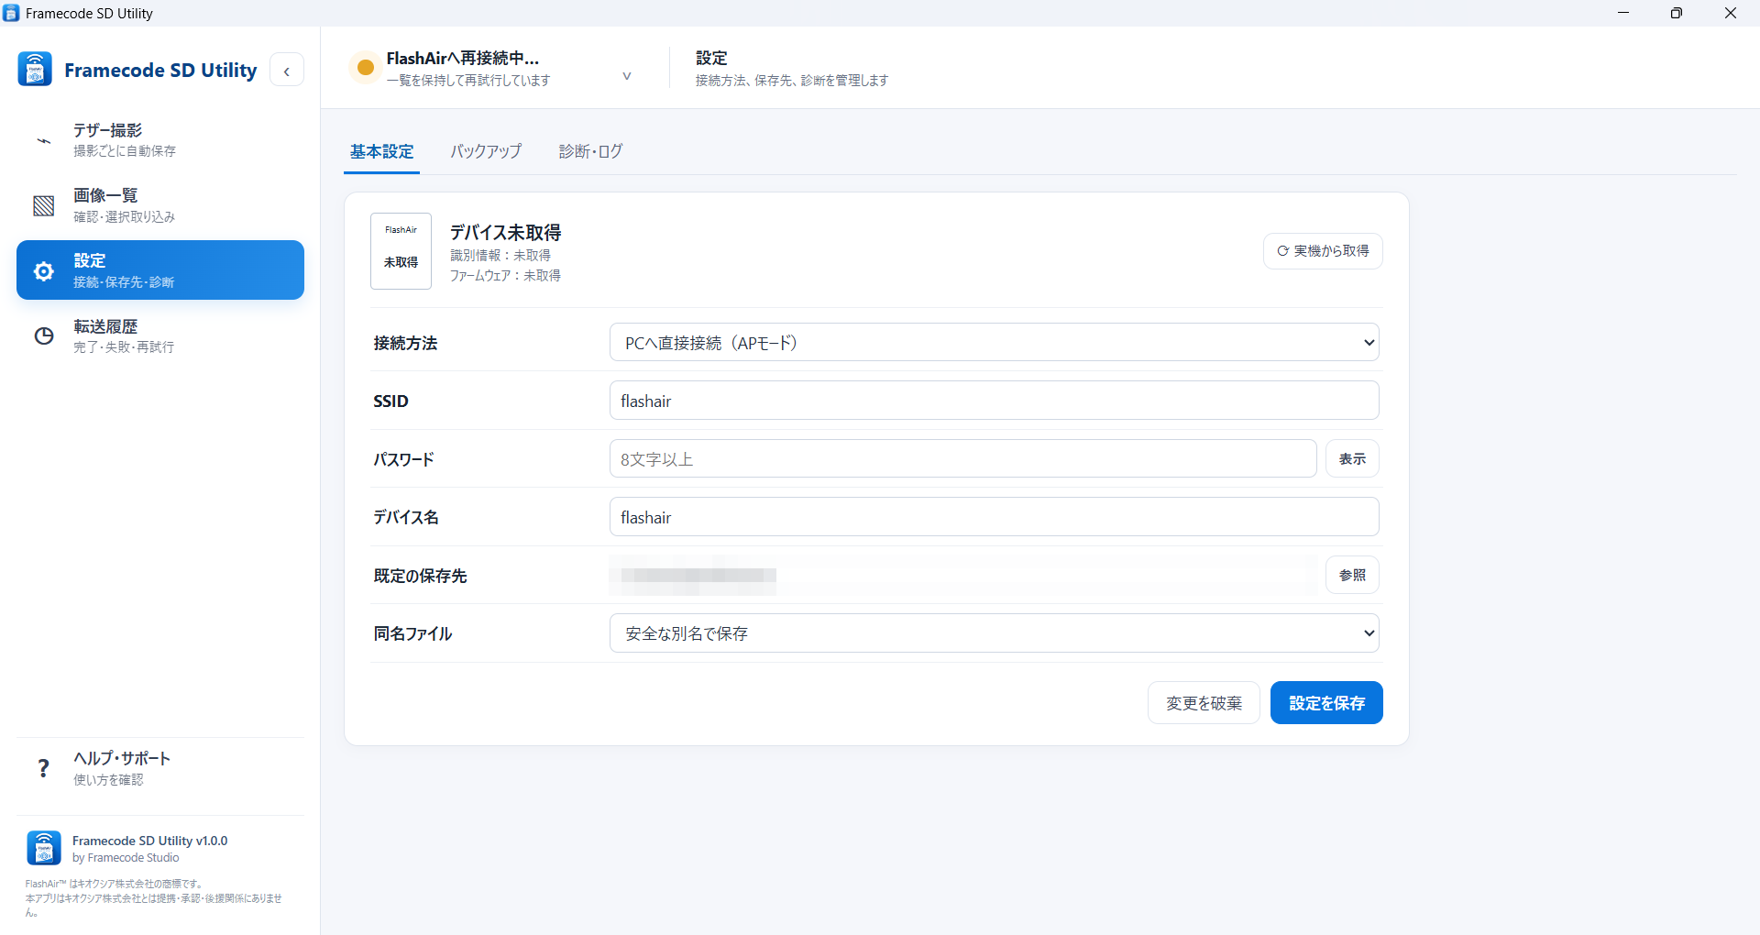Minimize the application window
This screenshot has width=1760, height=935.
[1623, 13]
